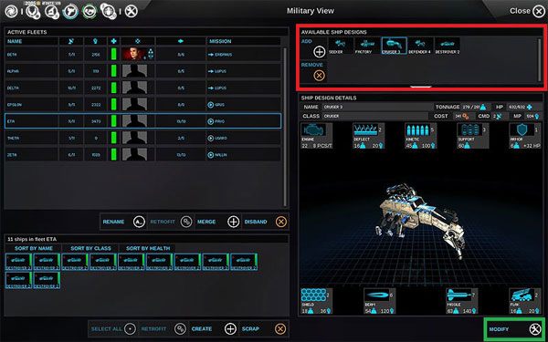Select Destroyer 2 in Available Ship Designs
This screenshot has height=342, width=548.
[447, 46]
